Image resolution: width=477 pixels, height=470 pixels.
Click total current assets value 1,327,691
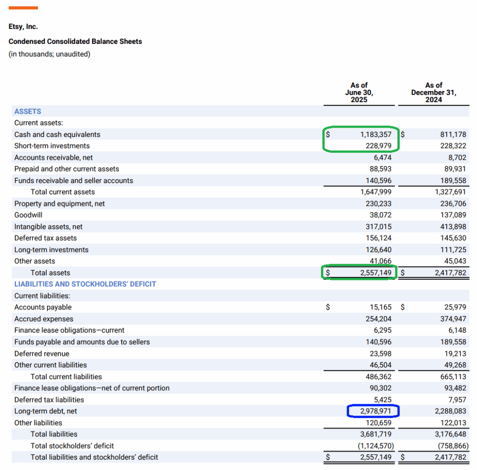coord(450,192)
